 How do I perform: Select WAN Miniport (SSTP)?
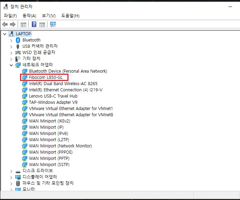point(49,165)
